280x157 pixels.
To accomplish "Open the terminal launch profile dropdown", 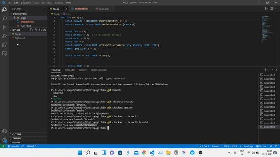I will click(x=268, y=70).
